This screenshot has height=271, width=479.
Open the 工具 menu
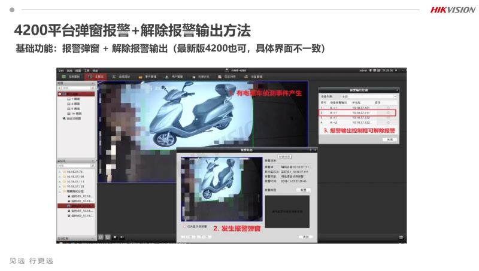pos(87,71)
